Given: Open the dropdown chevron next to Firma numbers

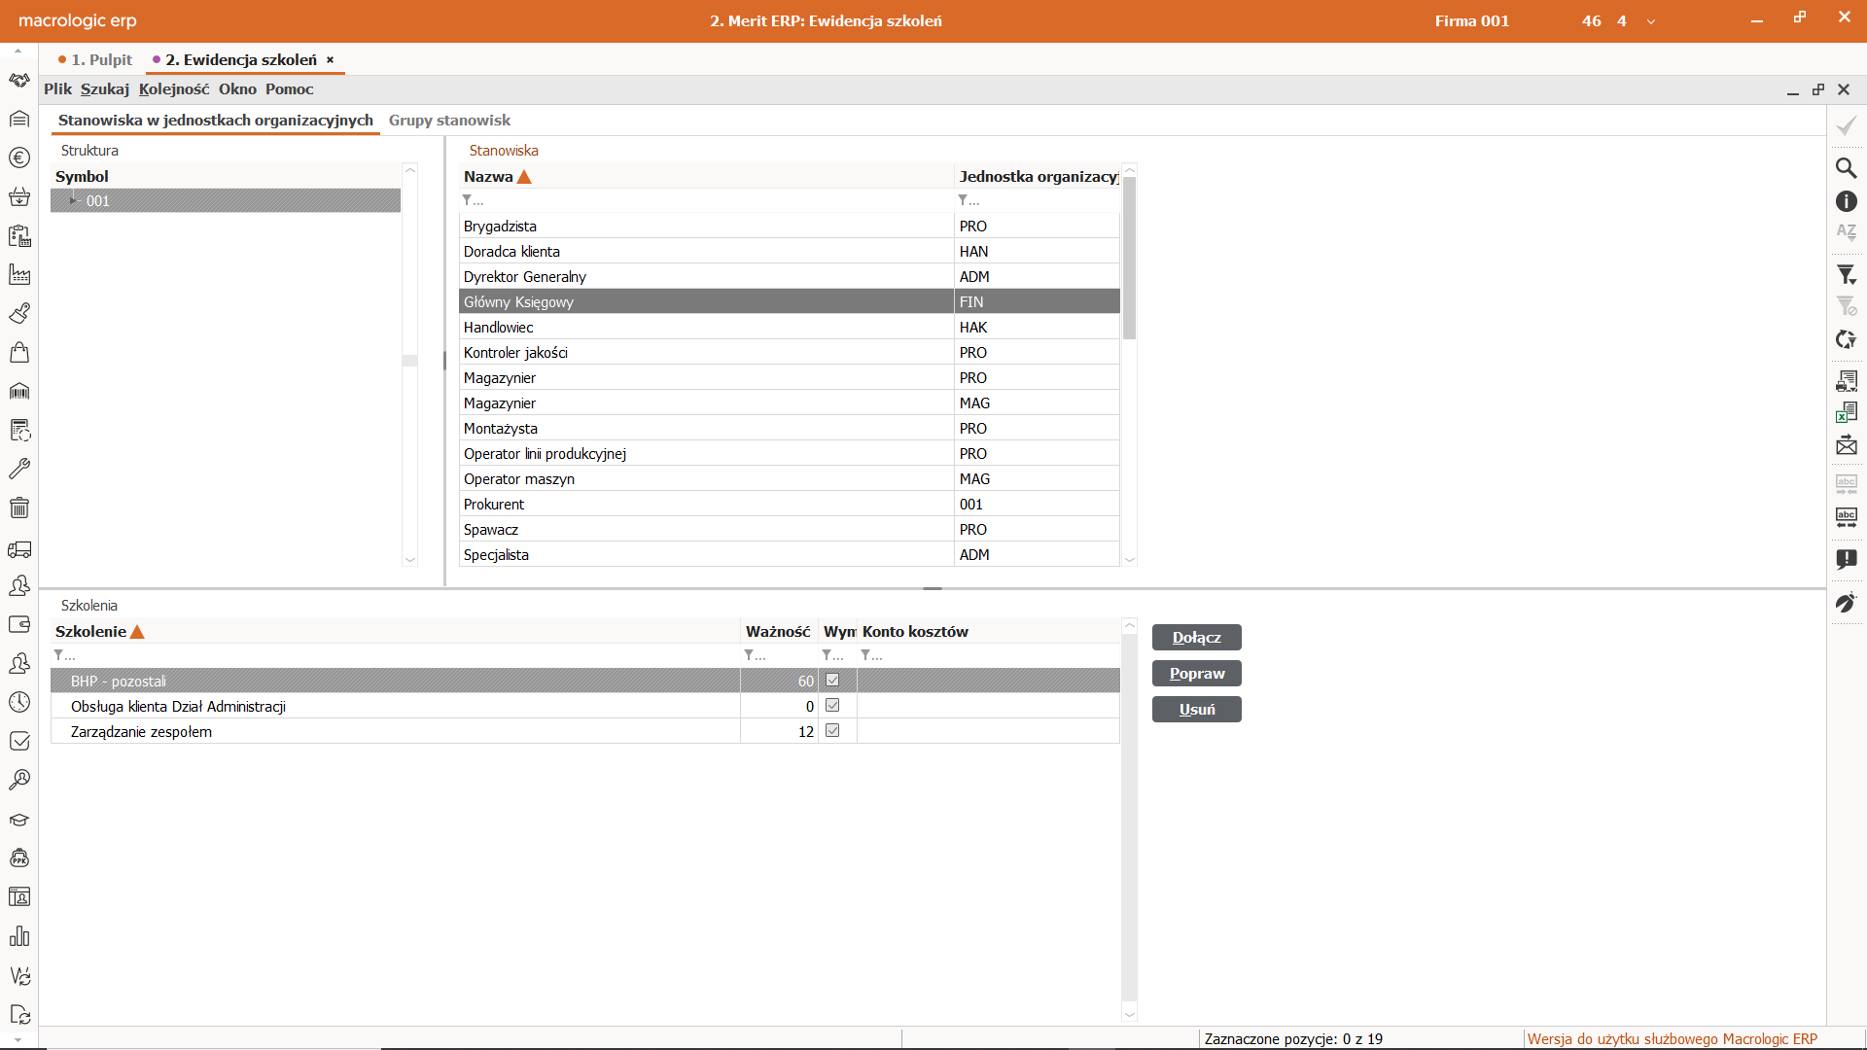Looking at the screenshot, I should coord(1650,21).
